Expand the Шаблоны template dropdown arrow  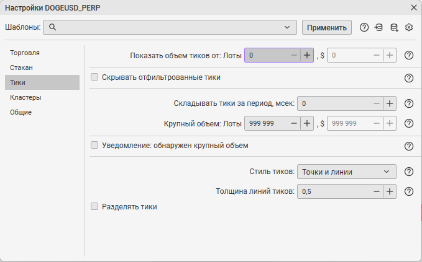point(287,27)
